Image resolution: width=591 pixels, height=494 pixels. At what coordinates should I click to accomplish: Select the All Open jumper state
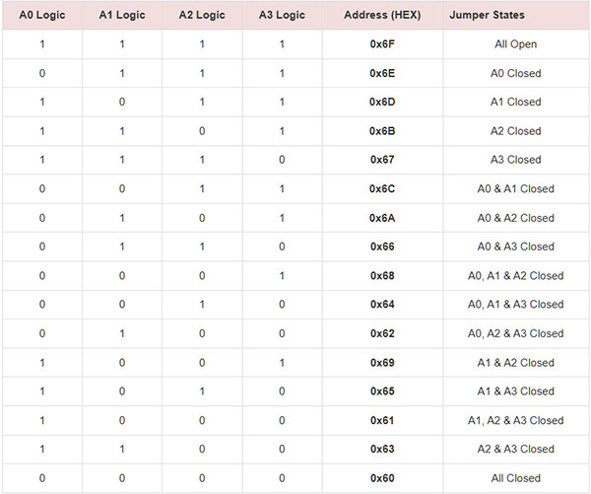(515, 44)
